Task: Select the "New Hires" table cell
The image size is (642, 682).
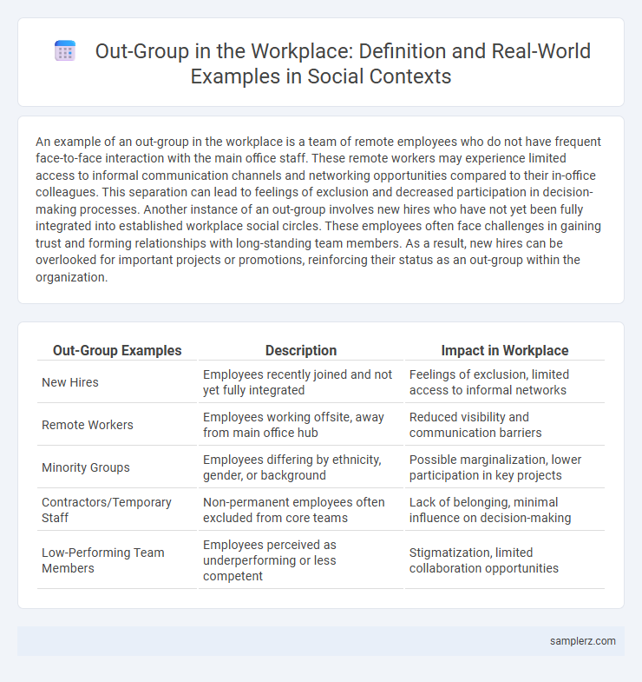Action: coord(117,382)
